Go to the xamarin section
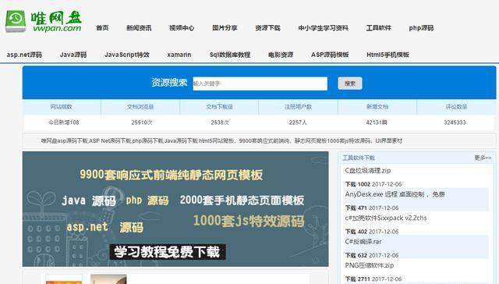 [x=179, y=55]
